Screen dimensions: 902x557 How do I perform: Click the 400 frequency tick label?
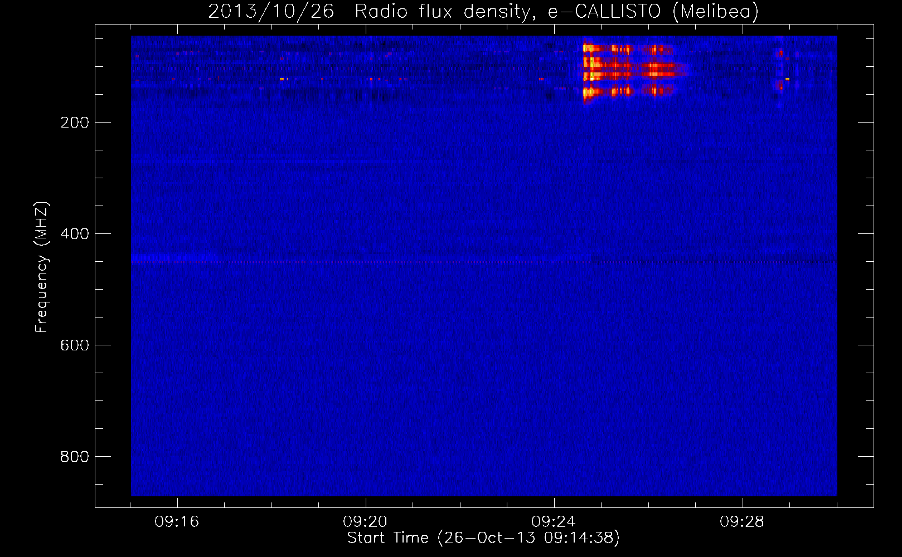point(75,234)
